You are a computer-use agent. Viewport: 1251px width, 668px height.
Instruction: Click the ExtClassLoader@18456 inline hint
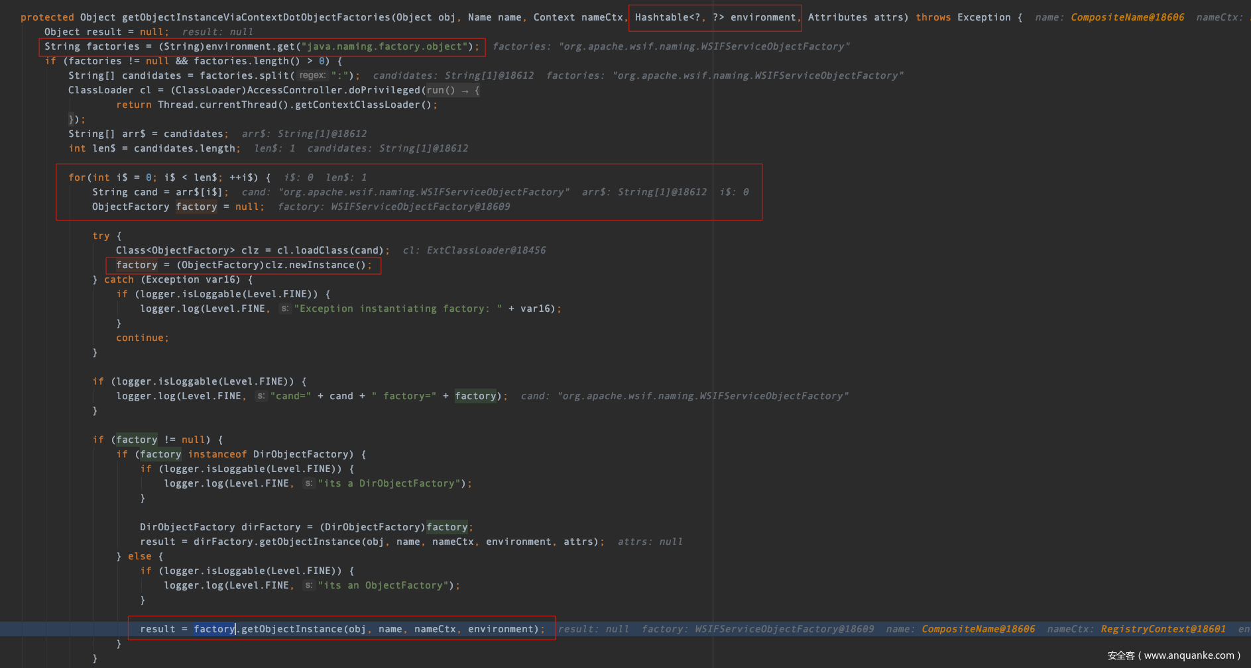point(486,251)
